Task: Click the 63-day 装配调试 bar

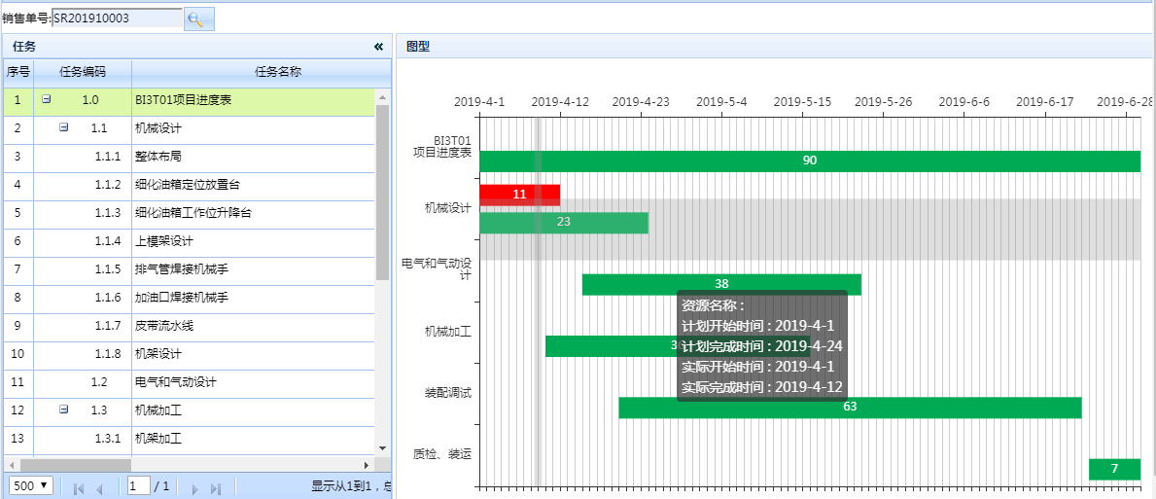Action: click(850, 407)
